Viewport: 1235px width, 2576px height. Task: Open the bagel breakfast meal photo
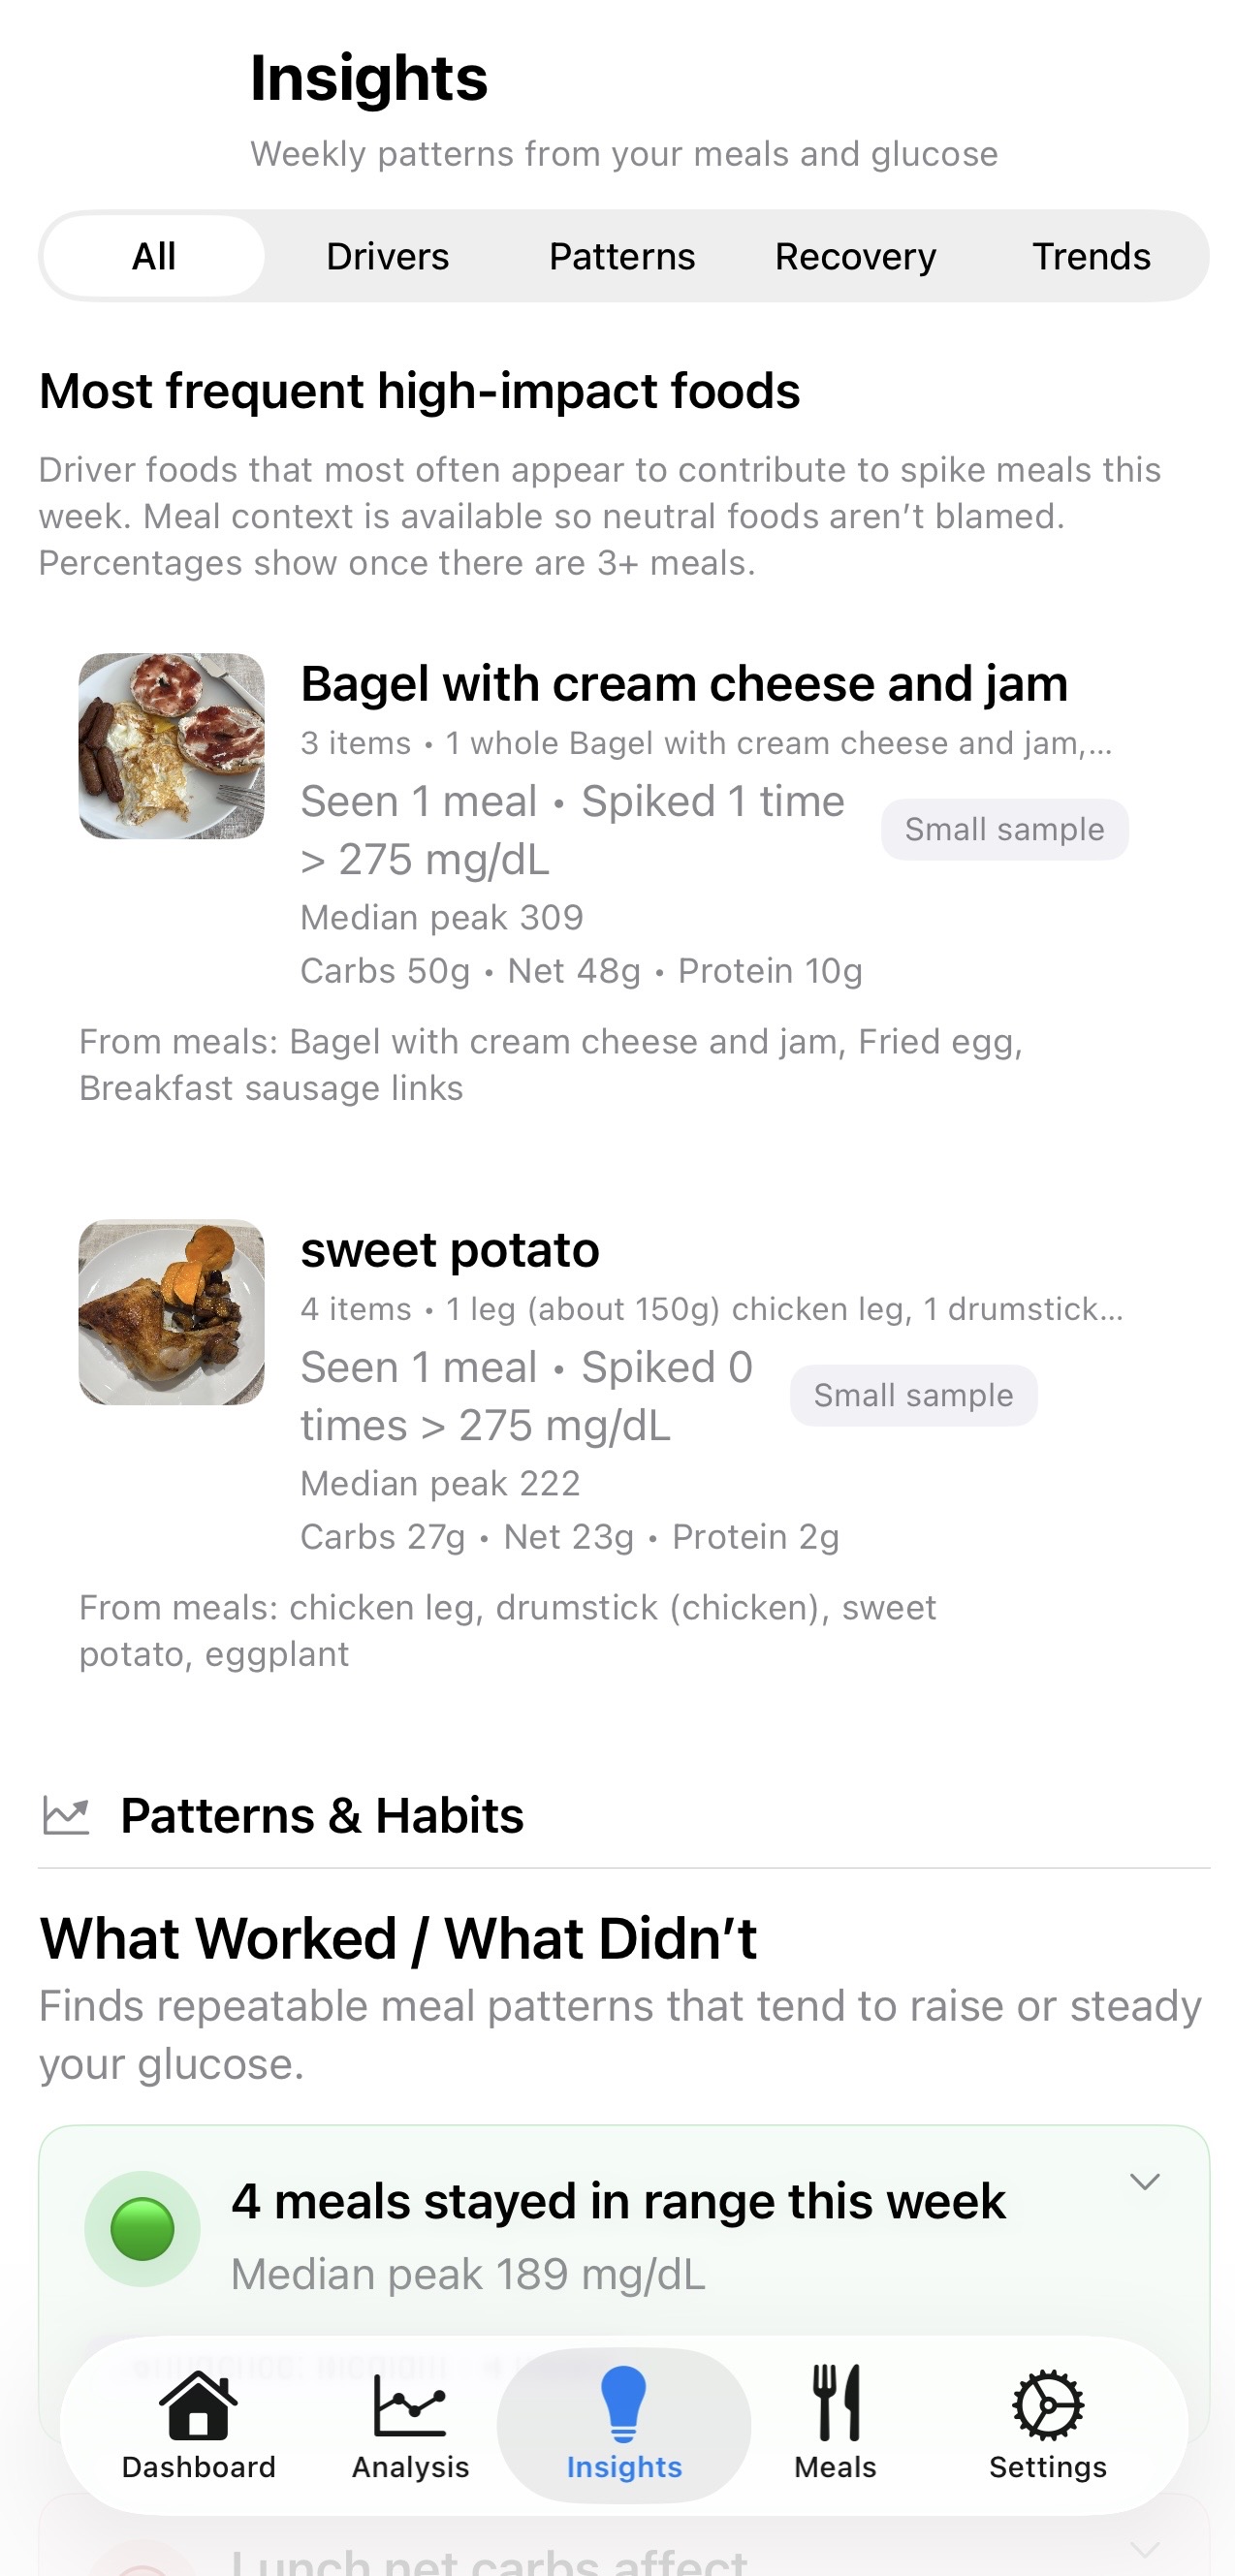[172, 746]
